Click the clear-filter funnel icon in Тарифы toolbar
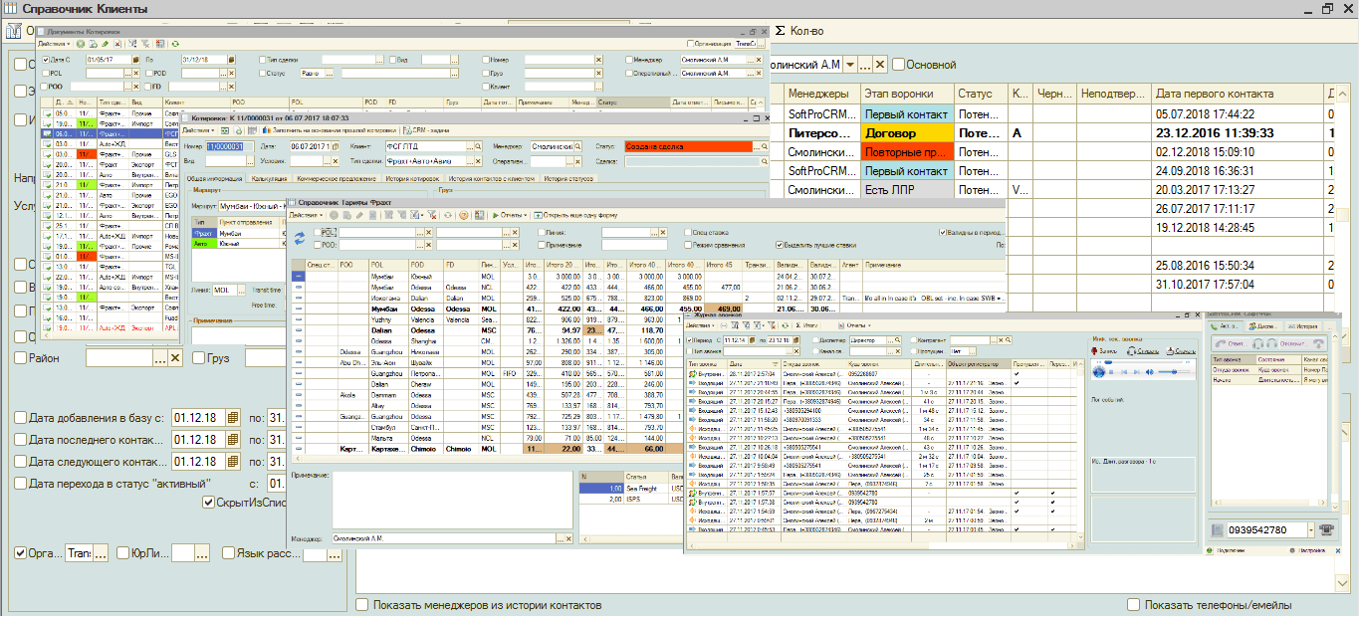This screenshot has width=1360, height=617. click(432, 216)
